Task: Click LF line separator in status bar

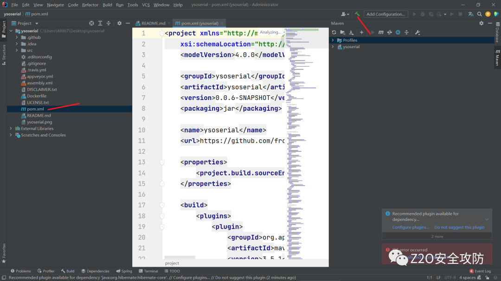Action: click(439, 277)
